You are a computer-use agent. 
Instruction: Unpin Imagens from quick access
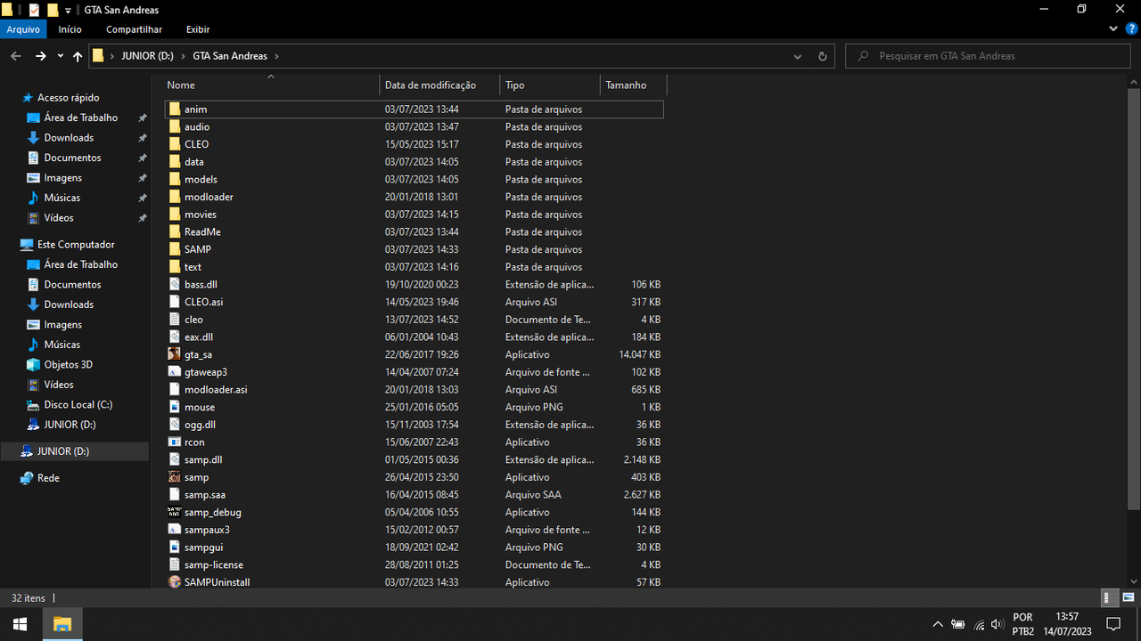[143, 178]
